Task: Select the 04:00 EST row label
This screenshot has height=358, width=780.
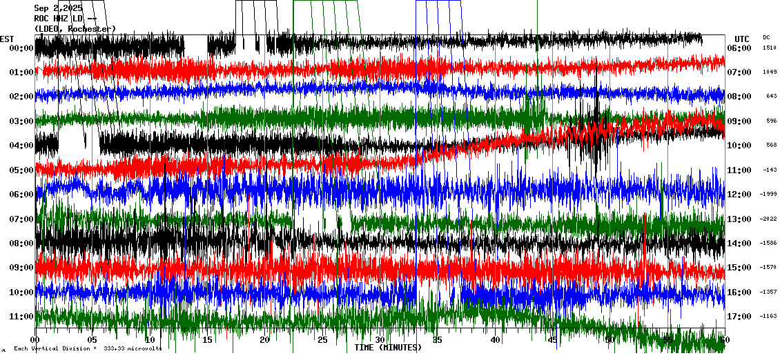Action: 21,146
